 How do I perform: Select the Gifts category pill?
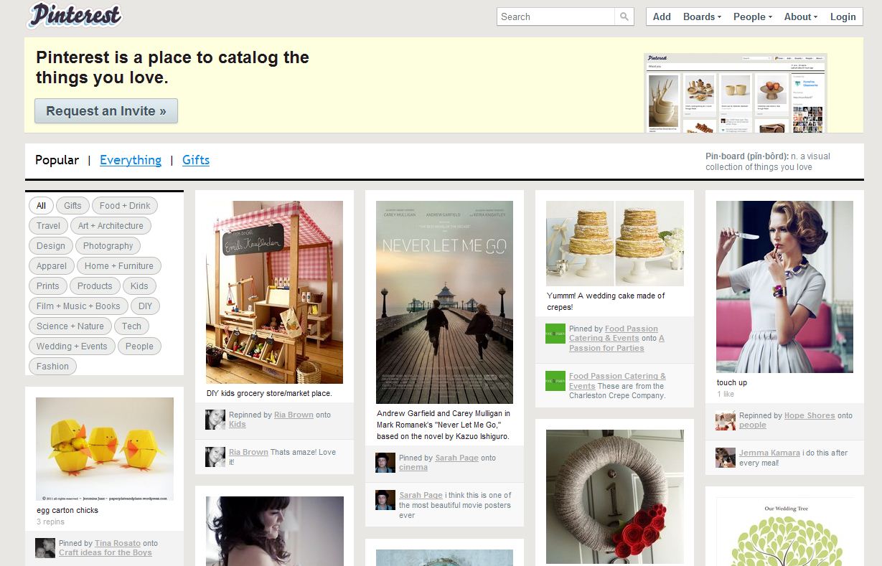pos(72,206)
